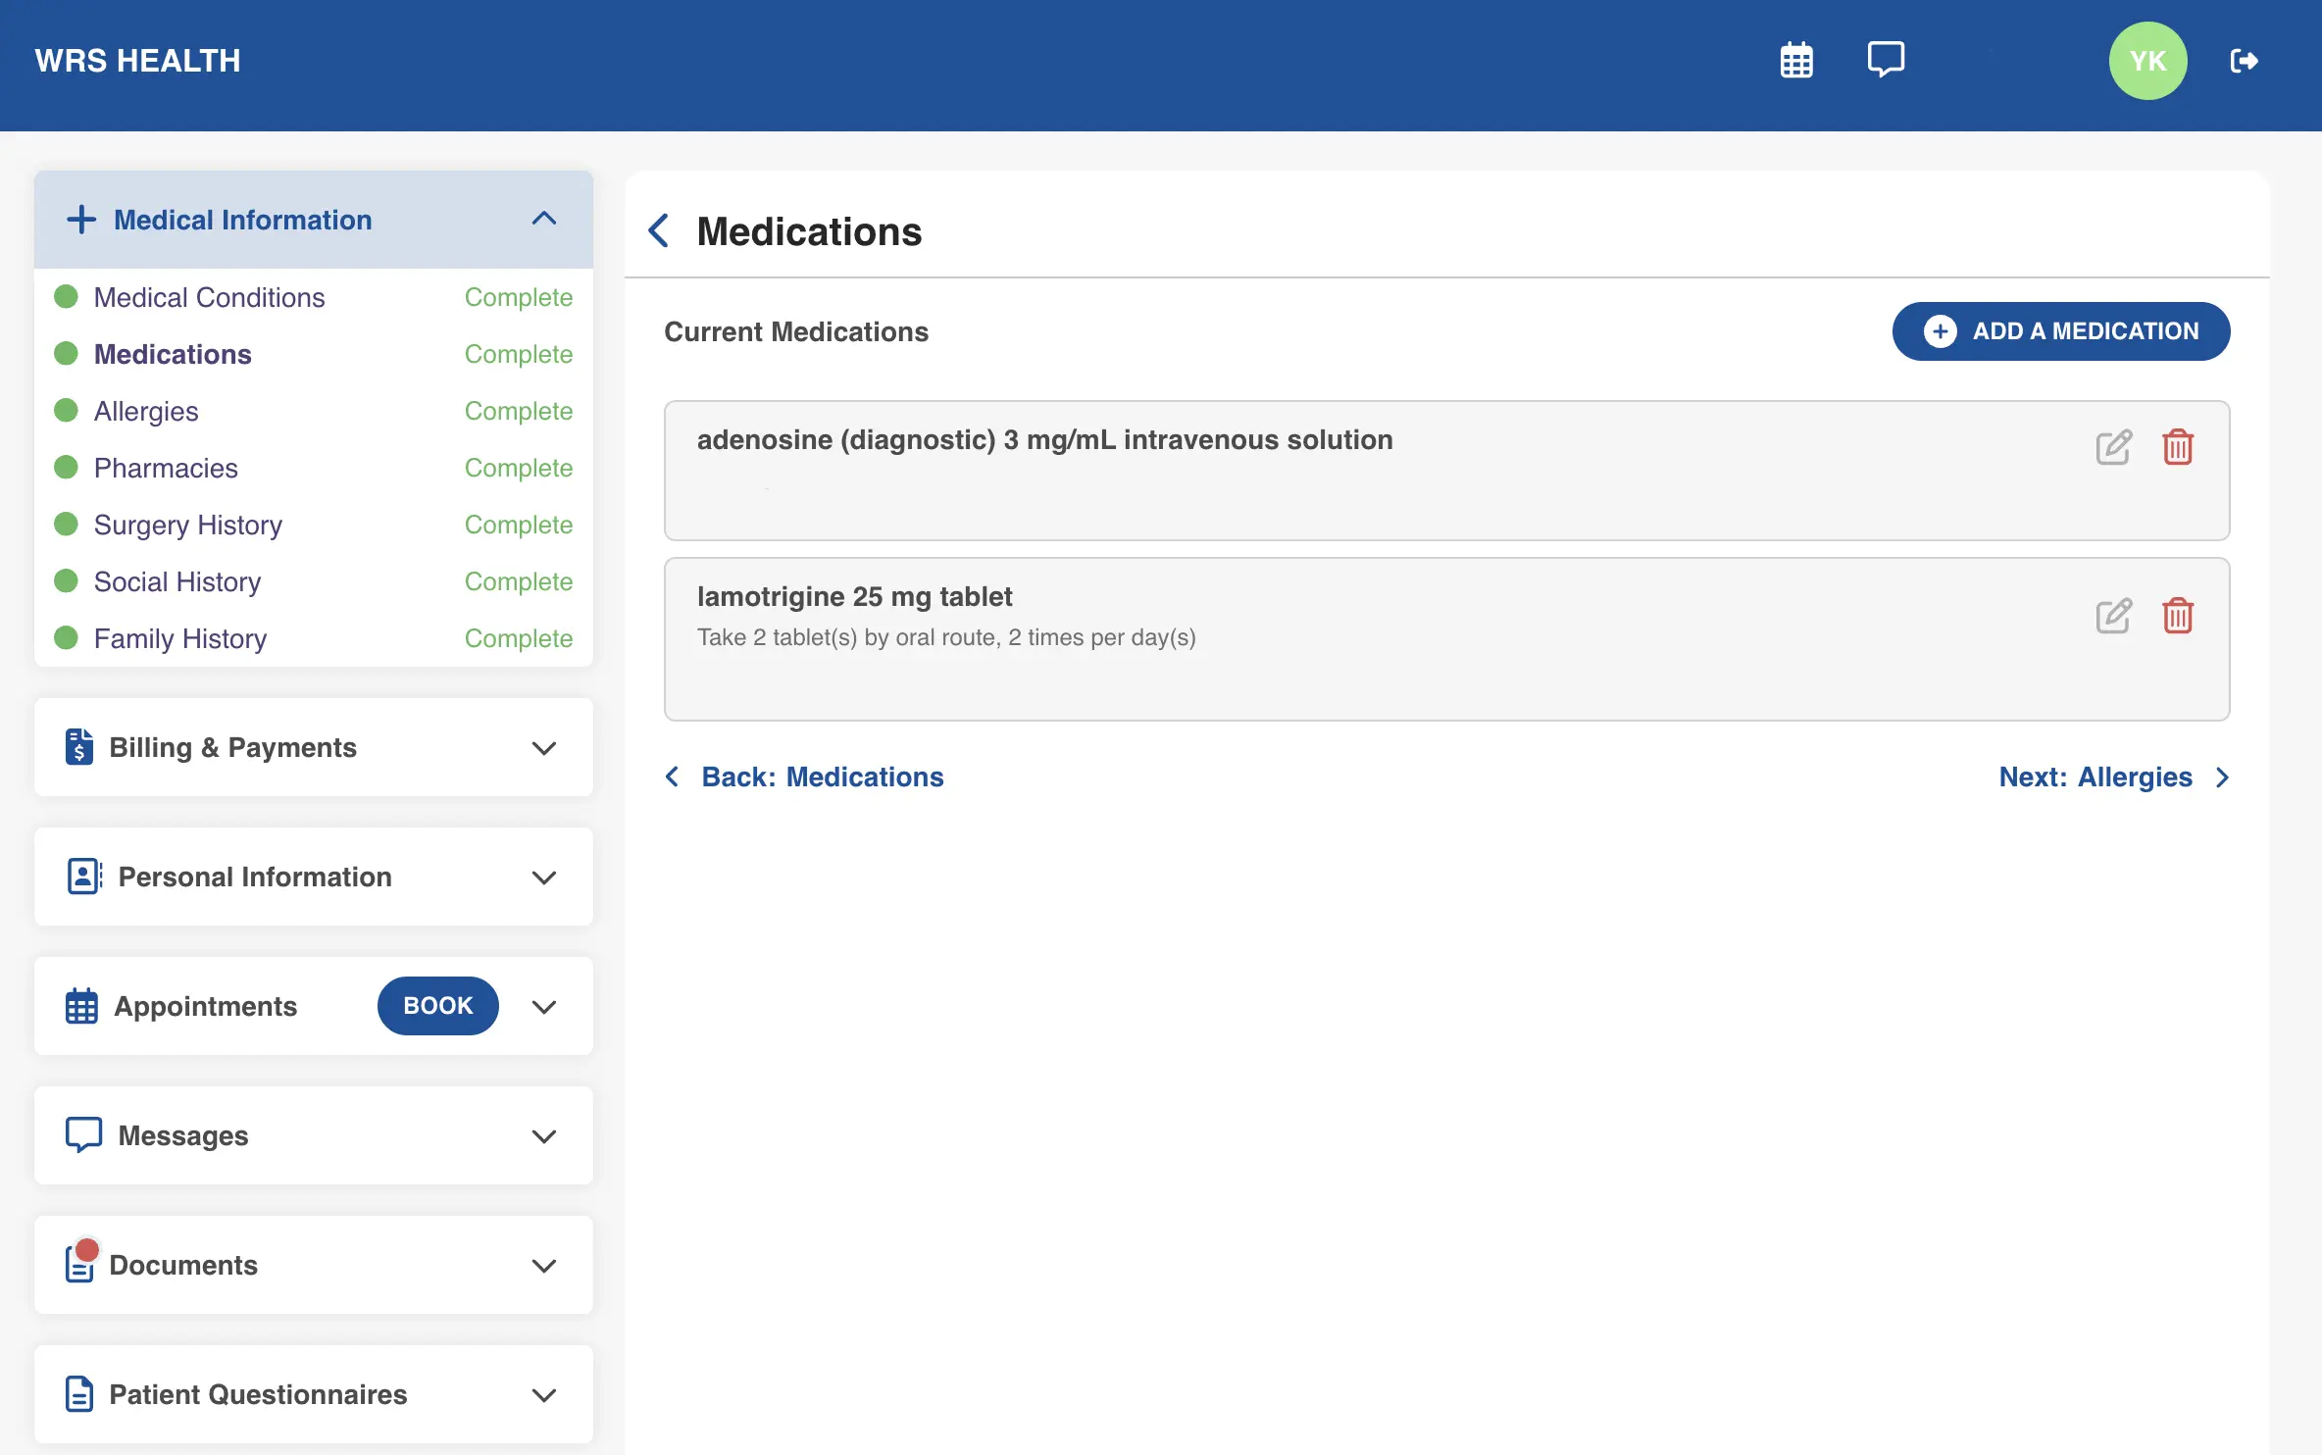Click the green status dot for Medical Conditions
The width and height of the screenshot is (2322, 1455).
pyautogui.click(x=66, y=297)
